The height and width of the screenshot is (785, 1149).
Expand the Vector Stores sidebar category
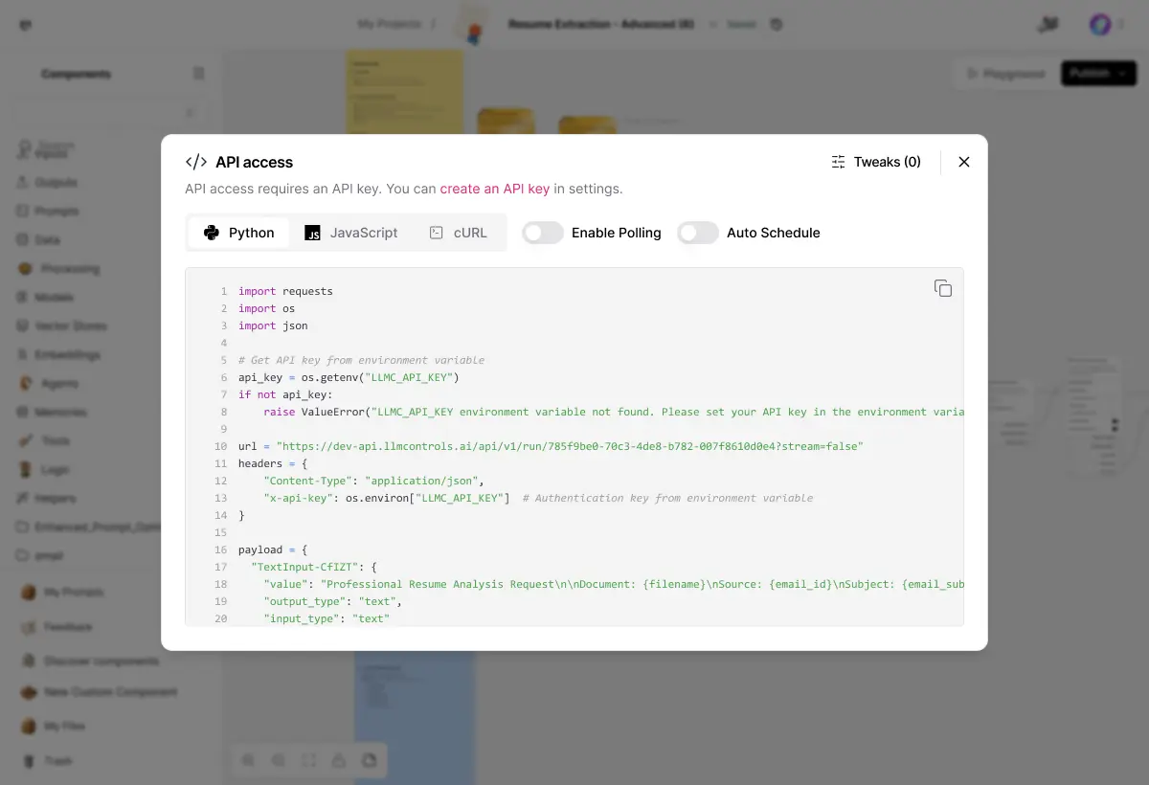pos(70,326)
